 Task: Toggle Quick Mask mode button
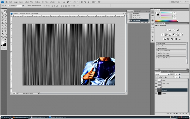pyautogui.click(x=4, y=48)
